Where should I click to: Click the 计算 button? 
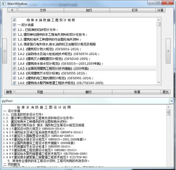tap(160, 10)
